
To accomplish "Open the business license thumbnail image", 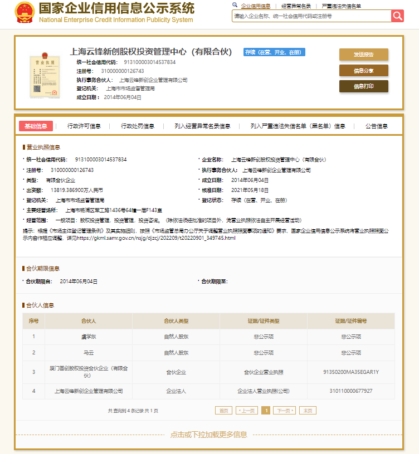I will click(45, 76).
